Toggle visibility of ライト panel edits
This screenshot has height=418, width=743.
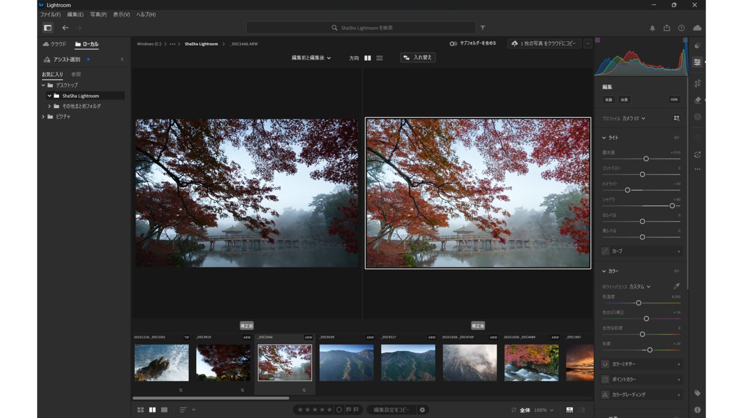point(676,138)
